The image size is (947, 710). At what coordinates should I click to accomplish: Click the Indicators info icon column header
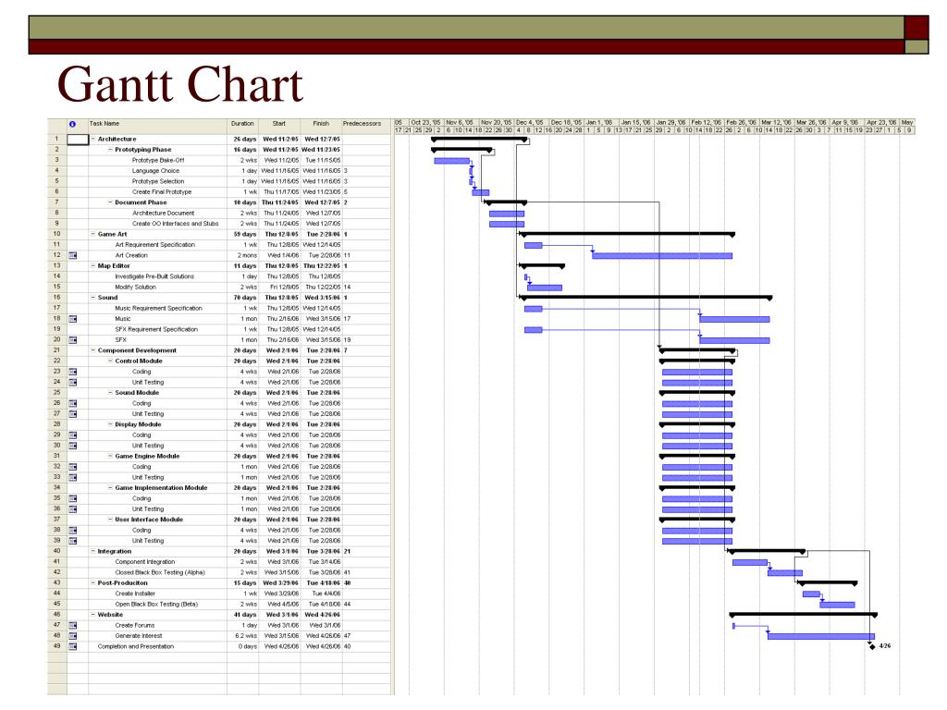tap(72, 125)
